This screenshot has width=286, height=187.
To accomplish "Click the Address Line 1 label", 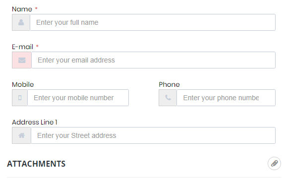I will [35, 122].
